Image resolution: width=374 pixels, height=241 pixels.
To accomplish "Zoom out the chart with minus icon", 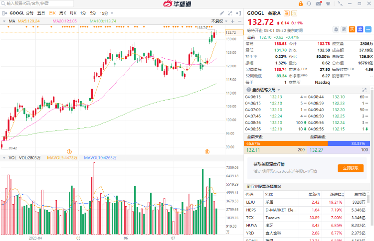I will 240,21.
